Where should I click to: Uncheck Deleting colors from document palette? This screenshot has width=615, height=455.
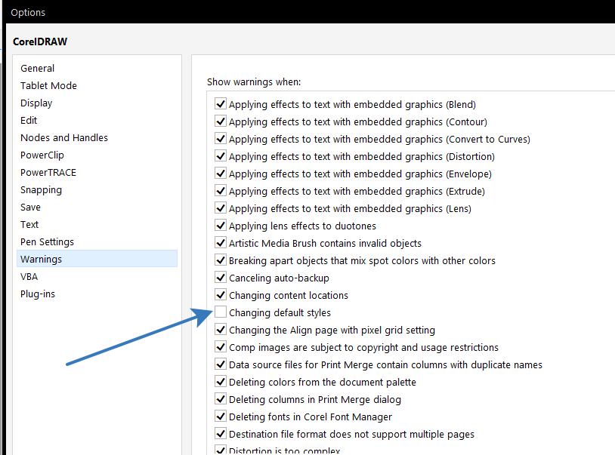(x=221, y=381)
